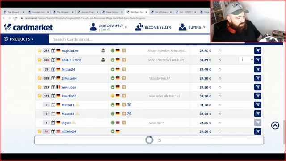Click condition badge in Jmartin18 row

pos(113,96)
